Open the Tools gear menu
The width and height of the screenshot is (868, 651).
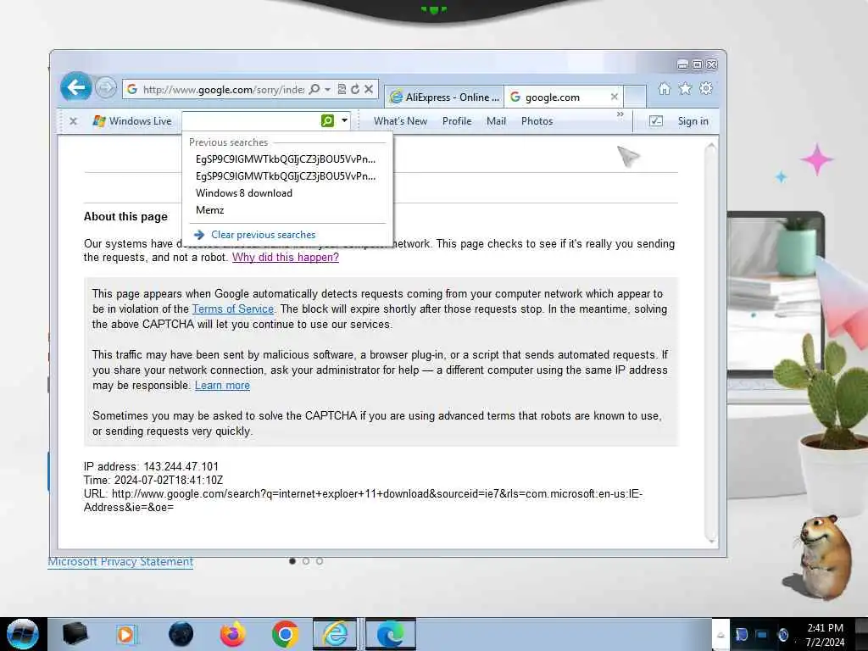[x=706, y=88]
